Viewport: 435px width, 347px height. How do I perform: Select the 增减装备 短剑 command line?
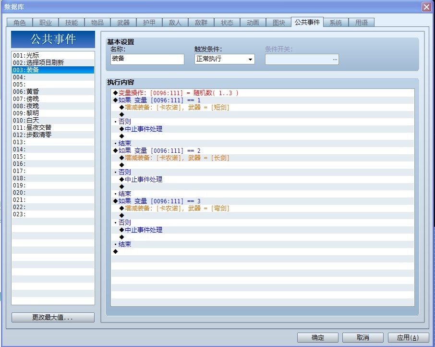[x=263, y=108]
